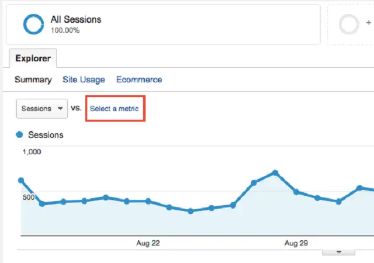Screen dimensions: 374x263
Task: Click the 500 y-axis label
Action: 29,198
